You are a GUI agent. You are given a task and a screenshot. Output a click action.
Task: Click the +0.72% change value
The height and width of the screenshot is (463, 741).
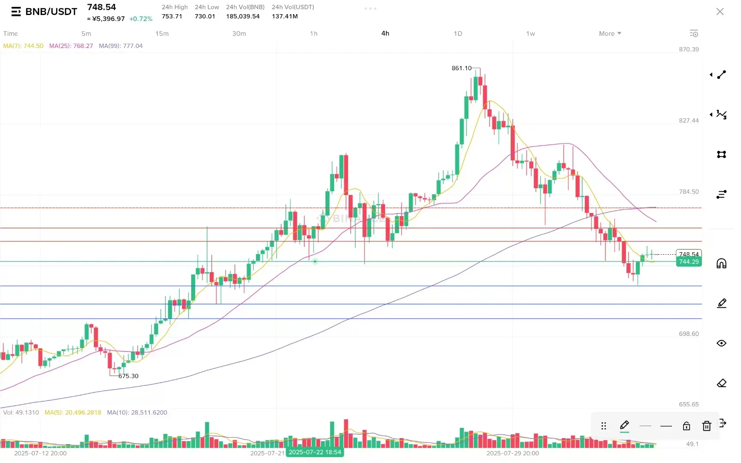(141, 19)
